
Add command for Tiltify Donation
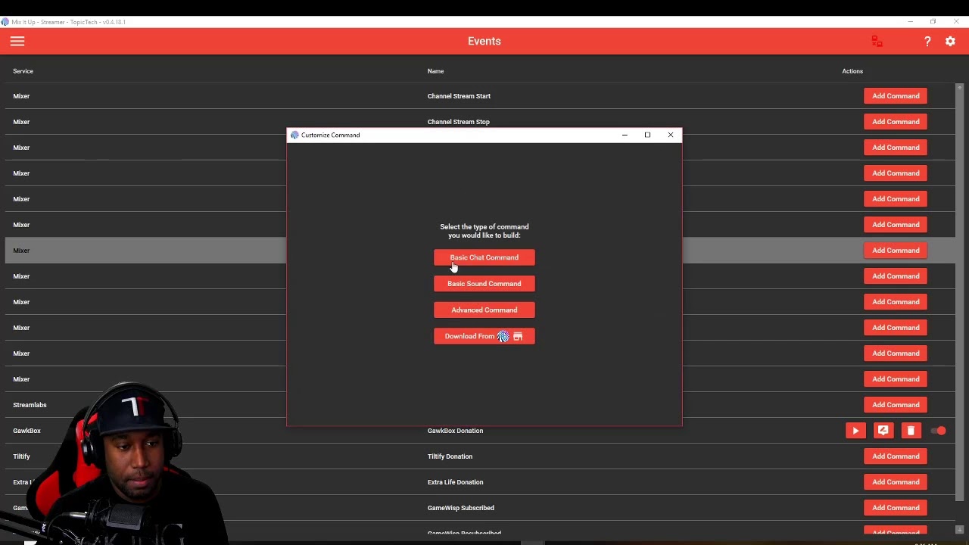896,456
